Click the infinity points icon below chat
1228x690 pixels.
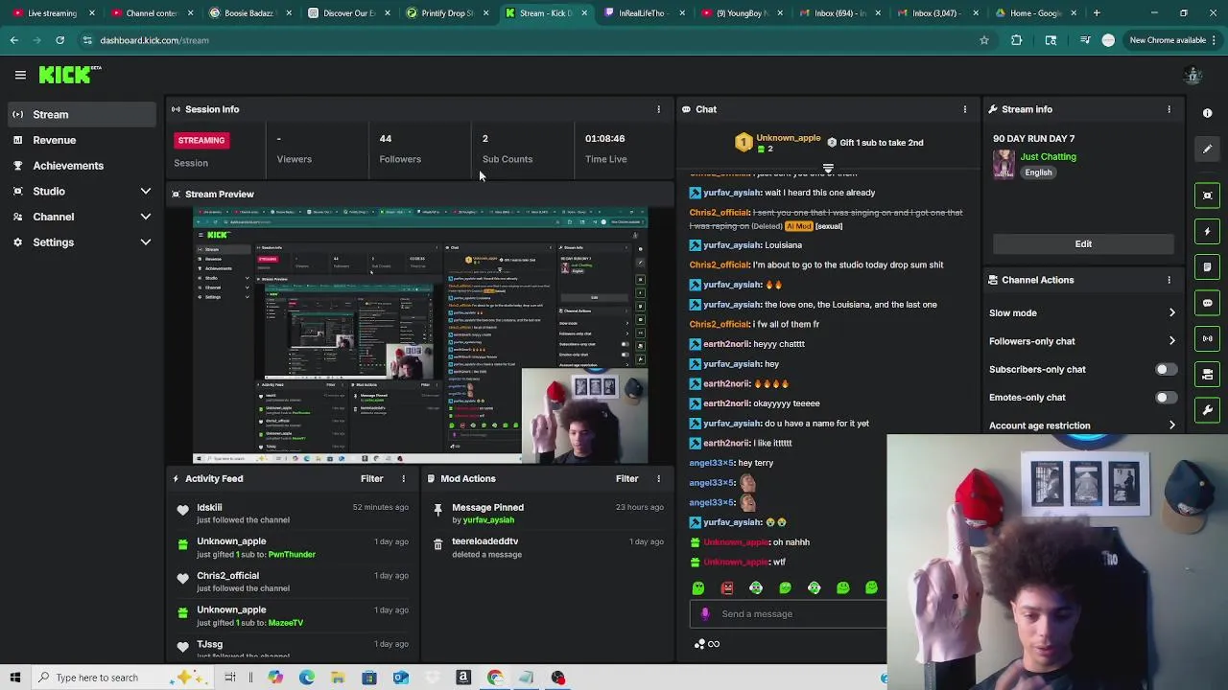pos(707,644)
